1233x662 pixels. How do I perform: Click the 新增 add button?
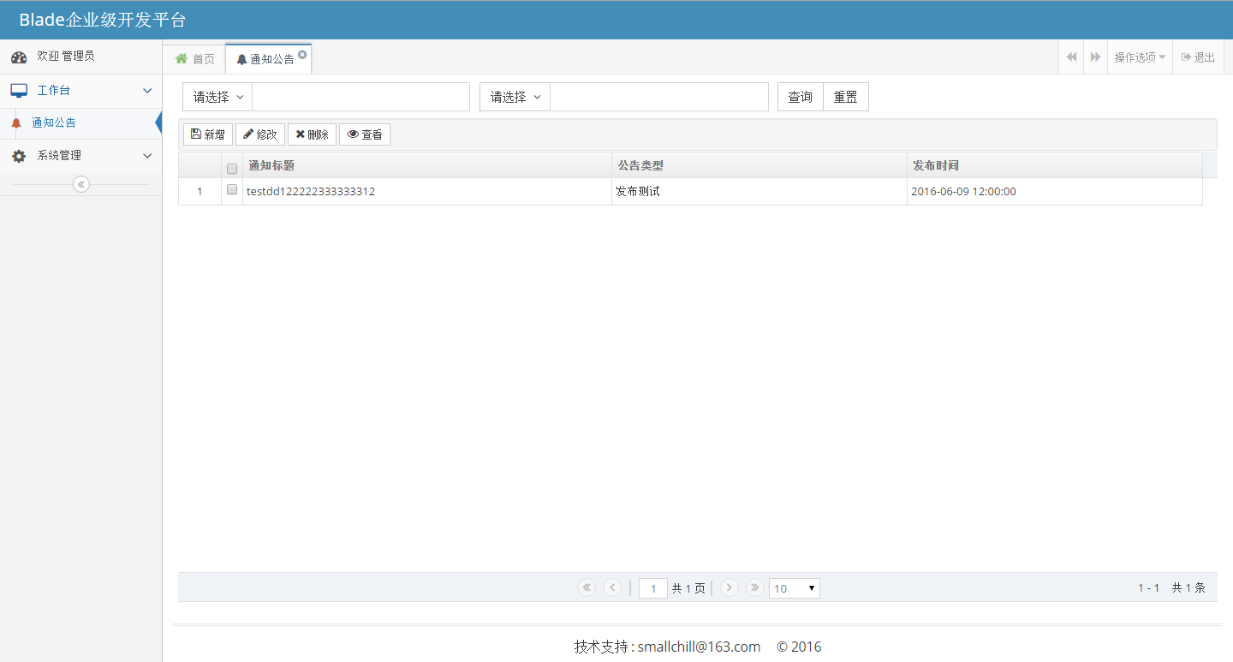click(208, 134)
